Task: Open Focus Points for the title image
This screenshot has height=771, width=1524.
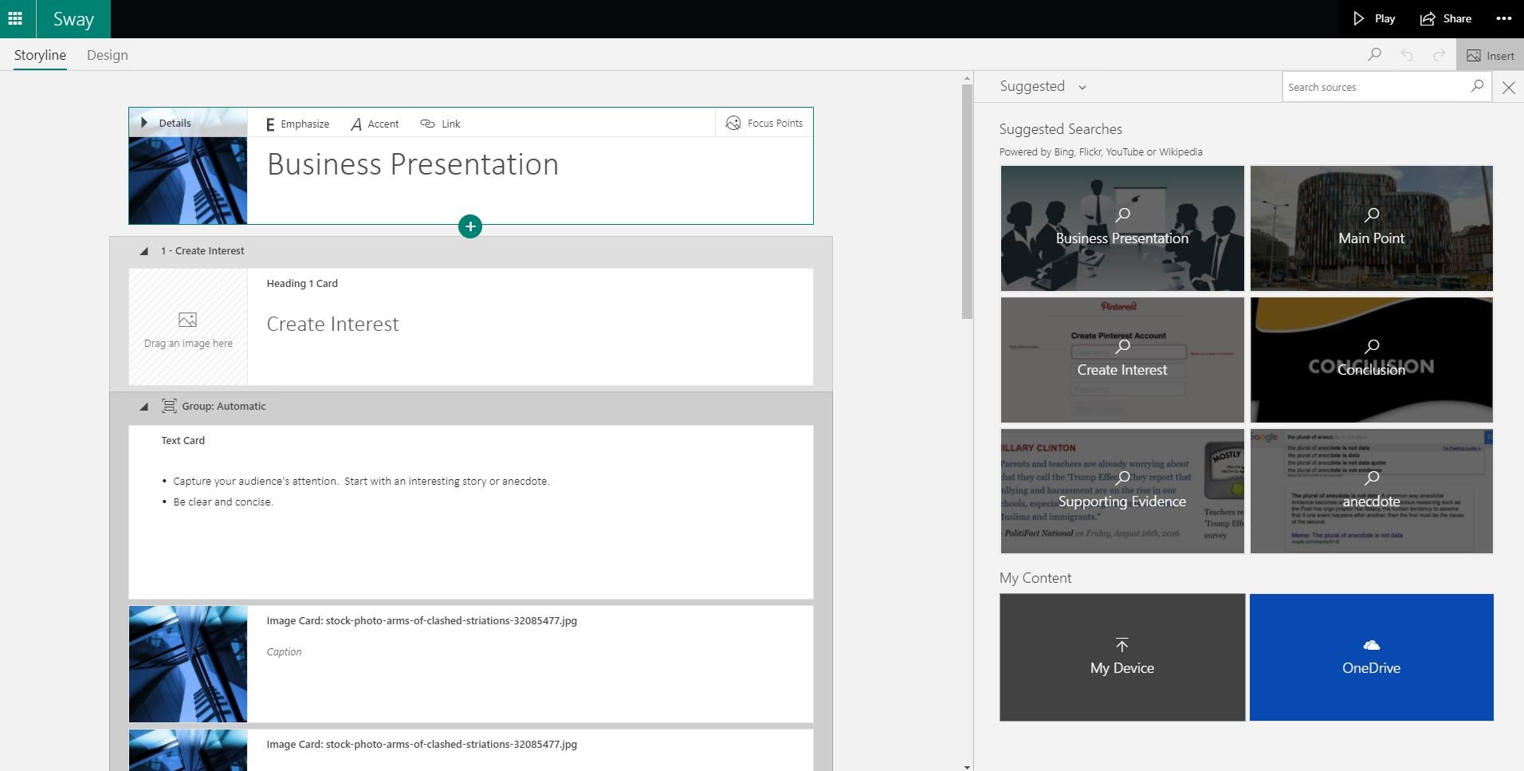Action: click(733, 123)
